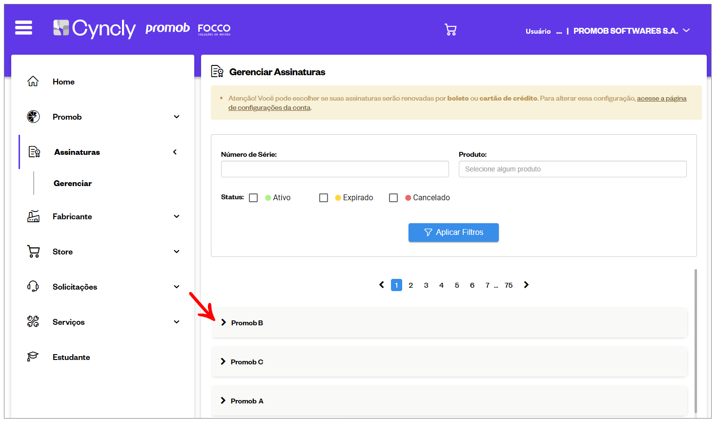Viewport: 716px width, 422px height.
Task: Select the Fabricante menu label
Action: coord(72,216)
